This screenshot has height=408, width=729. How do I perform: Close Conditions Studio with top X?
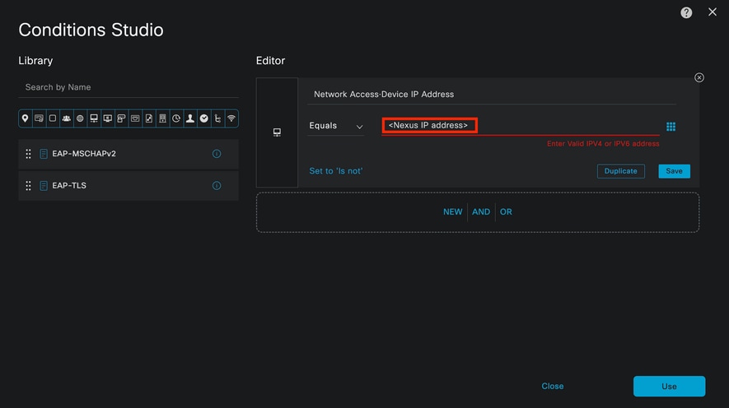pos(713,12)
